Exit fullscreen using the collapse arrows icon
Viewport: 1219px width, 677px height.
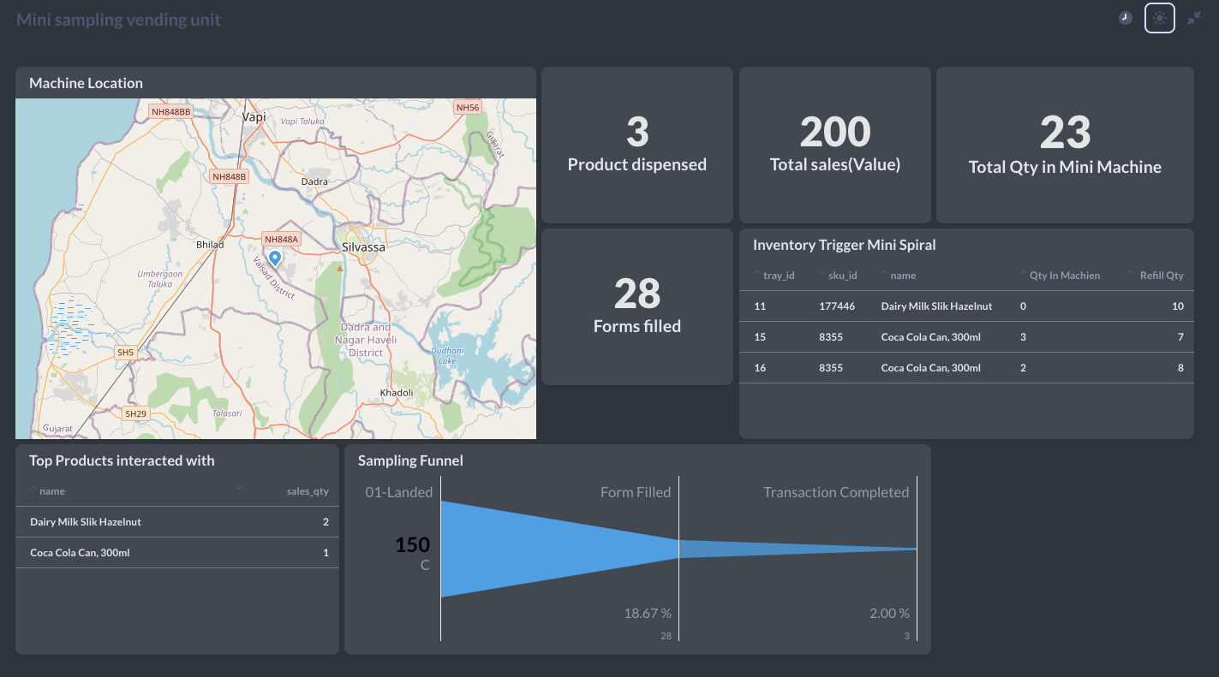[x=1194, y=18]
